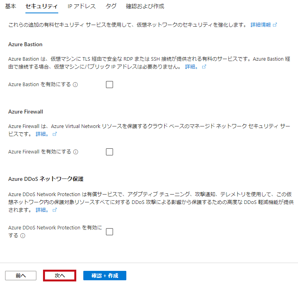
Task: Switch to the 基本 tab
Action: pyautogui.click(x=11, y=6)
